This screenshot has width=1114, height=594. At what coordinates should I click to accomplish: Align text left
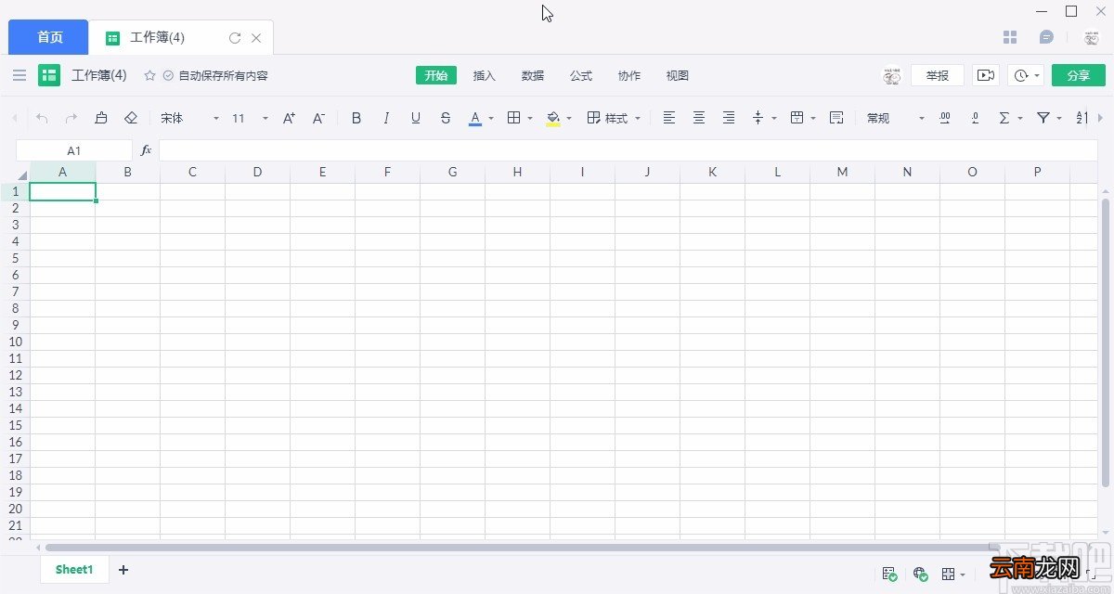(669, 118)
